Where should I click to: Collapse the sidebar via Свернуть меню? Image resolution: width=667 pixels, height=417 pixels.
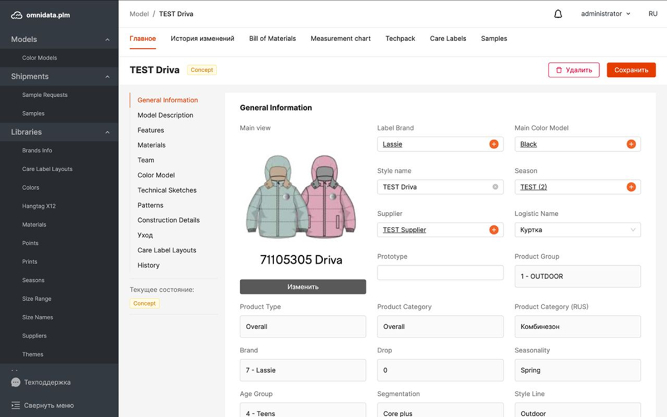42,405
